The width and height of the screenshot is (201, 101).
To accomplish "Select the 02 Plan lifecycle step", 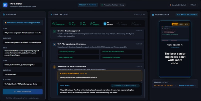I will coord(72,24).
